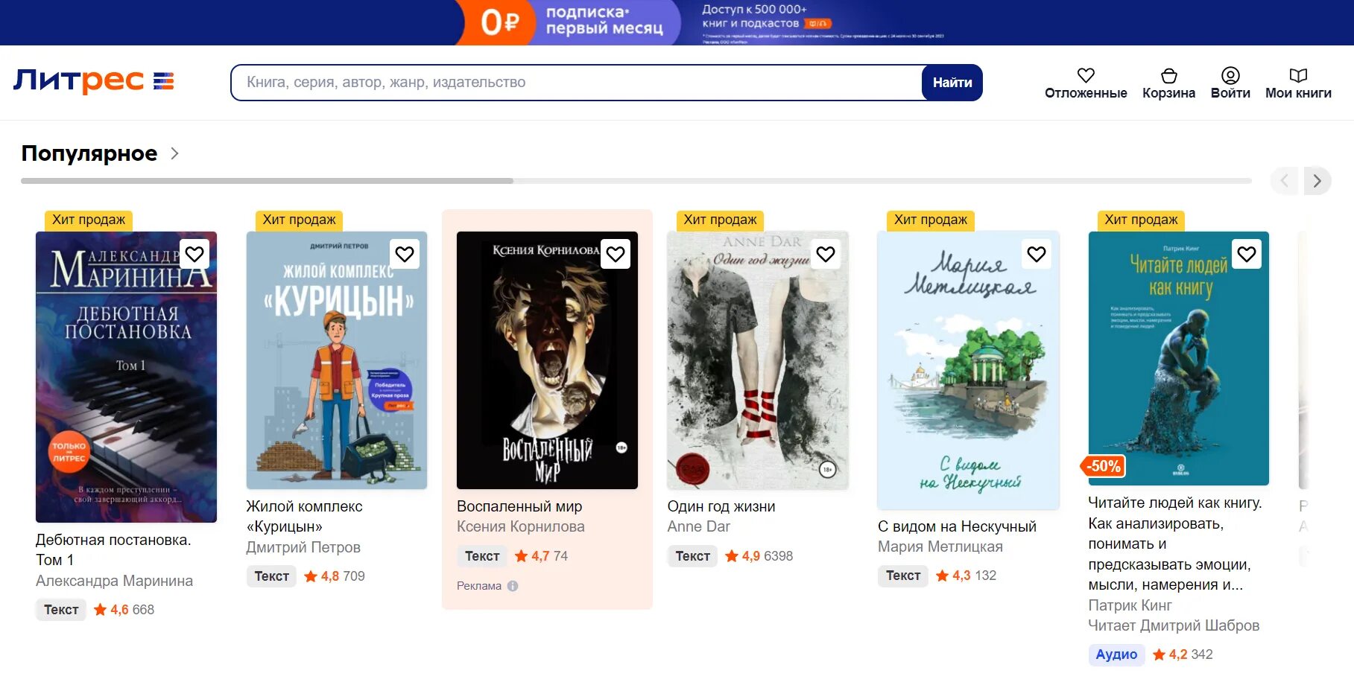
Task: Open Один год жизни book cover
Action: click(x=758, y=360)
